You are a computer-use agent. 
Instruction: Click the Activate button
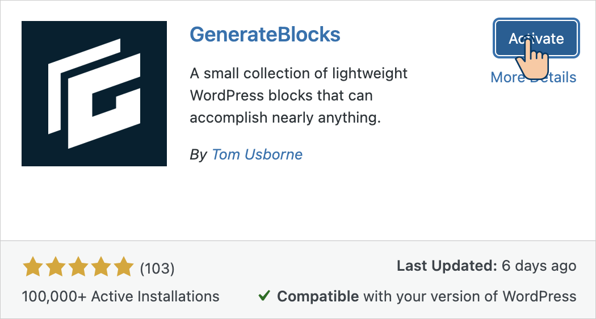(x=536, y=38)
